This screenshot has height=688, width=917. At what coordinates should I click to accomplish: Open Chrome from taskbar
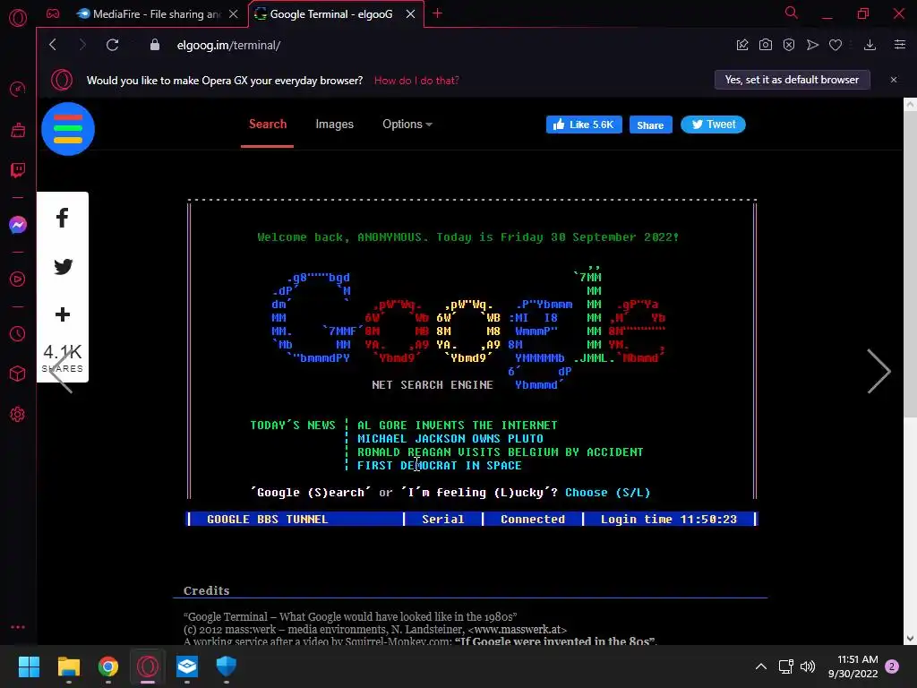pos(108,666)
